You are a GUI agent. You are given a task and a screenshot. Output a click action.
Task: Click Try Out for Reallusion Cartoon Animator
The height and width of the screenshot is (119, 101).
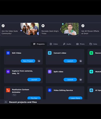(x=34, y=98)
